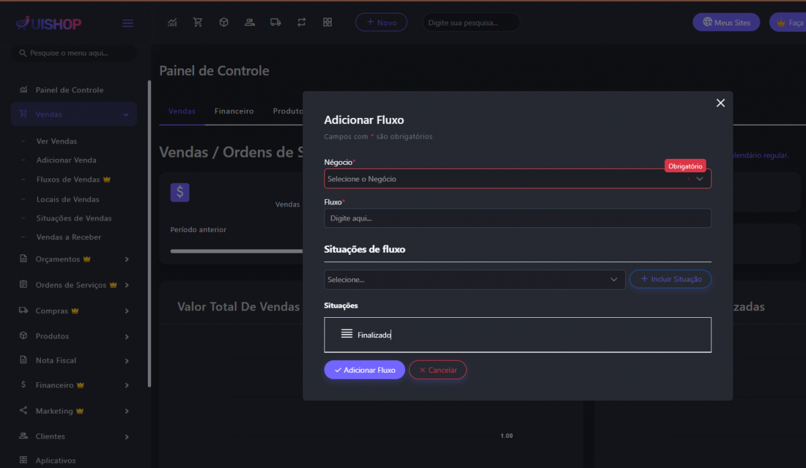
Task: Expand the Financeiro sidebar menu
Action: [x=74, y=386]
